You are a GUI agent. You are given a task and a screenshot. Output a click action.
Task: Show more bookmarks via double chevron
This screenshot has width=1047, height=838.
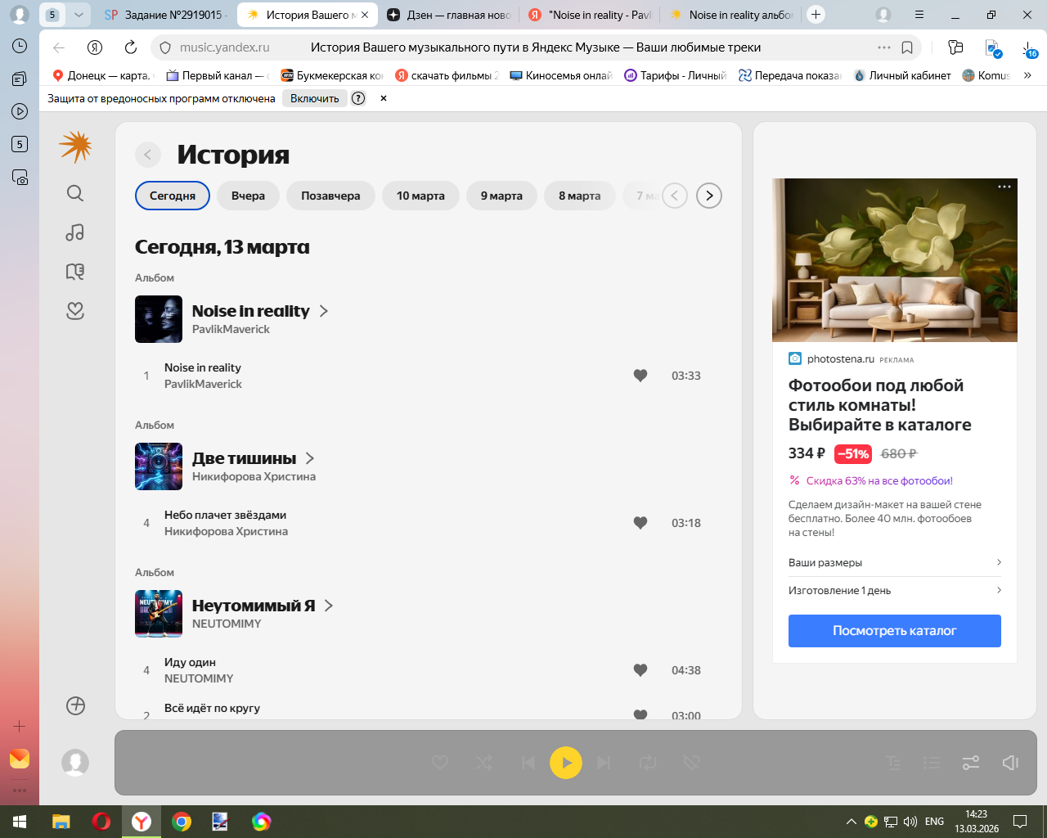point(1027,75)
